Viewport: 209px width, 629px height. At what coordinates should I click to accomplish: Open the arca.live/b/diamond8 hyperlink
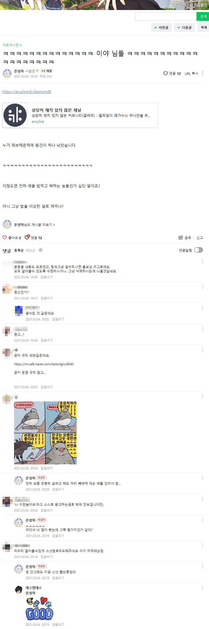coord(27,92)
